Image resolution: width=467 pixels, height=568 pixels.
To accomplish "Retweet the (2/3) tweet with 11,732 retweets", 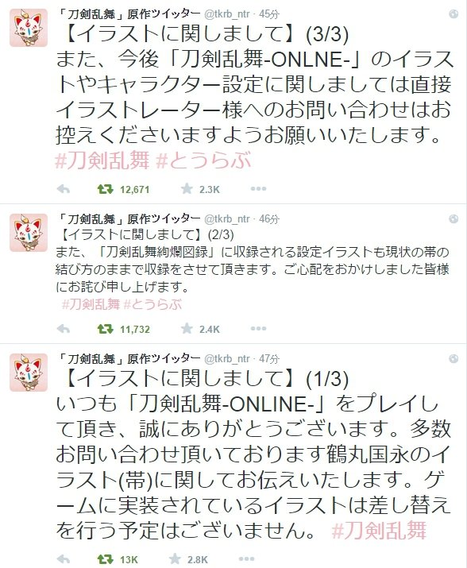I will (x=105, y=329).
